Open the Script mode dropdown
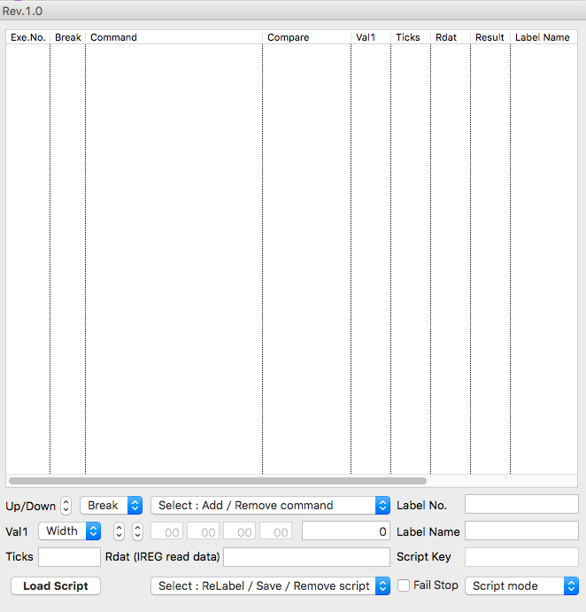The image size is (586, 612). point(522,585)
